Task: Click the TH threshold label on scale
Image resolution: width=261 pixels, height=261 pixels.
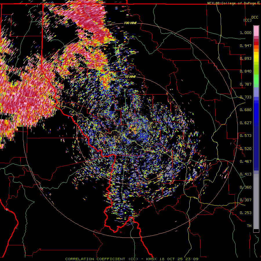Action: 249,226
